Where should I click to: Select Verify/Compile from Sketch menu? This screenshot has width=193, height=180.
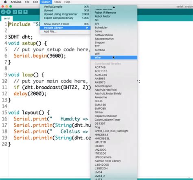(65, 7)
